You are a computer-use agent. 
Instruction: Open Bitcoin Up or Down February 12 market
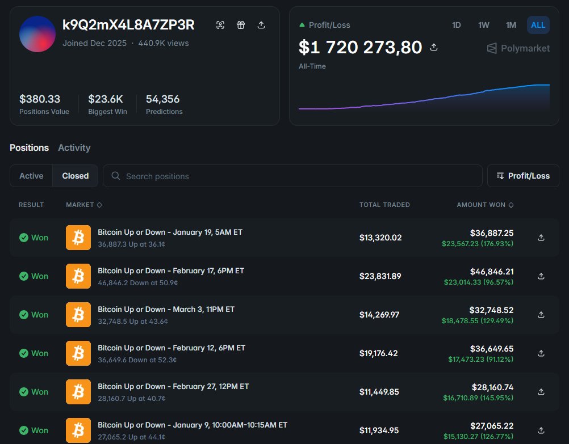171,348
